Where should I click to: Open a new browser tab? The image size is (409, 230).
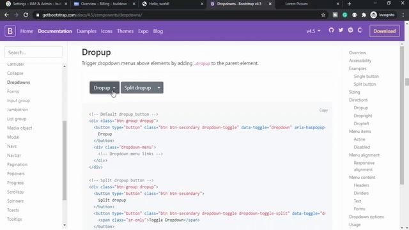pos(350,4)
